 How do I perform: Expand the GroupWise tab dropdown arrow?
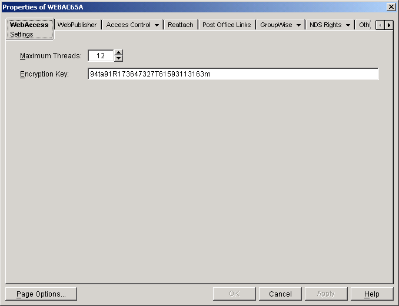[x=298, y=25]
